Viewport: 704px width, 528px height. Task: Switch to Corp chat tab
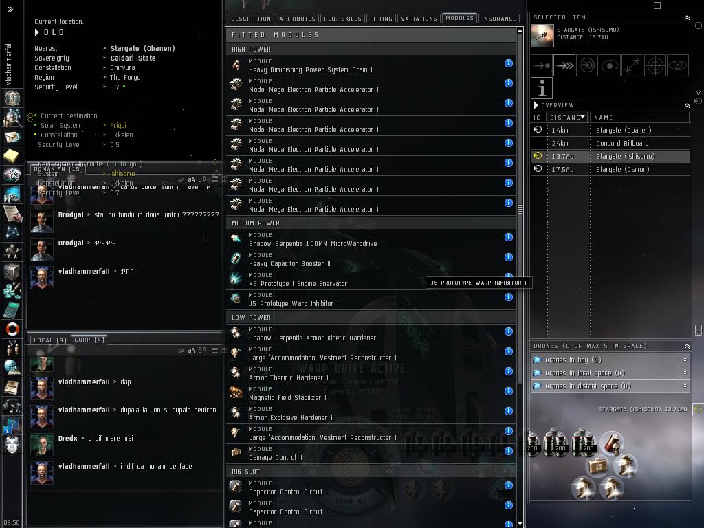(x=89, y=340)
